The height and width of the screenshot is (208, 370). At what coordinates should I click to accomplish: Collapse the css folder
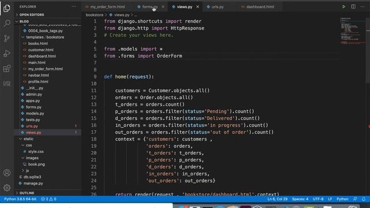click(x=29, y=145)
